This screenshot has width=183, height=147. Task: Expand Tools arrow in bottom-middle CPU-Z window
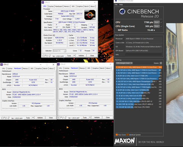[90, 118]
